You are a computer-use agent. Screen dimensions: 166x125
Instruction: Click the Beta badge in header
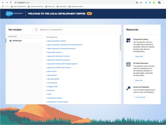tap(89, 14)
